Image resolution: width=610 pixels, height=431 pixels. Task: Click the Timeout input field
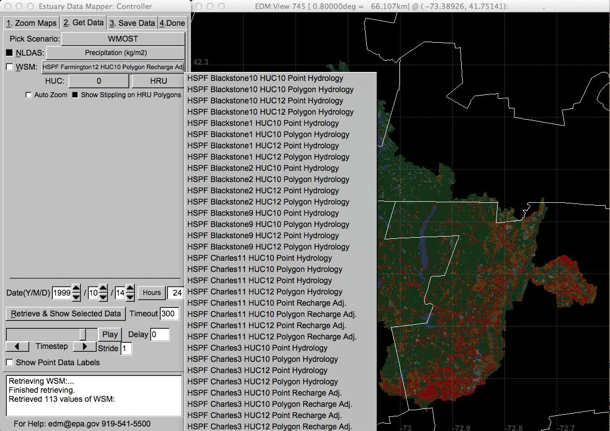click(x=169, y=314)
